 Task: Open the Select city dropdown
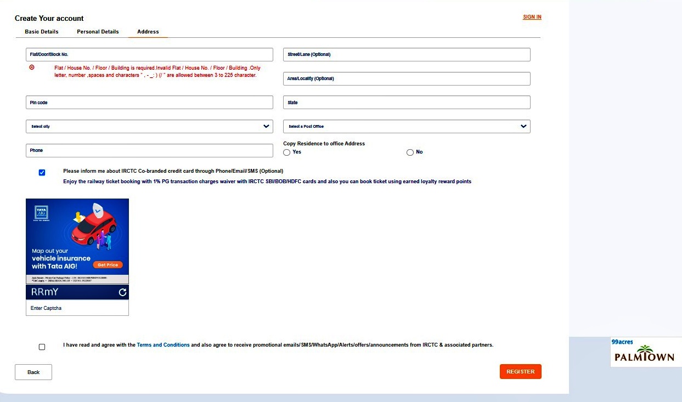[x=149, y=127]
